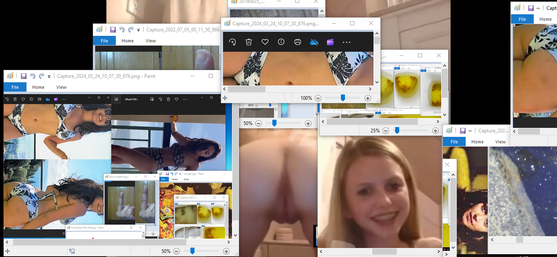
Task: Save using the Capture_2022_07_05 Paint window's save icon
Action: 113,30
